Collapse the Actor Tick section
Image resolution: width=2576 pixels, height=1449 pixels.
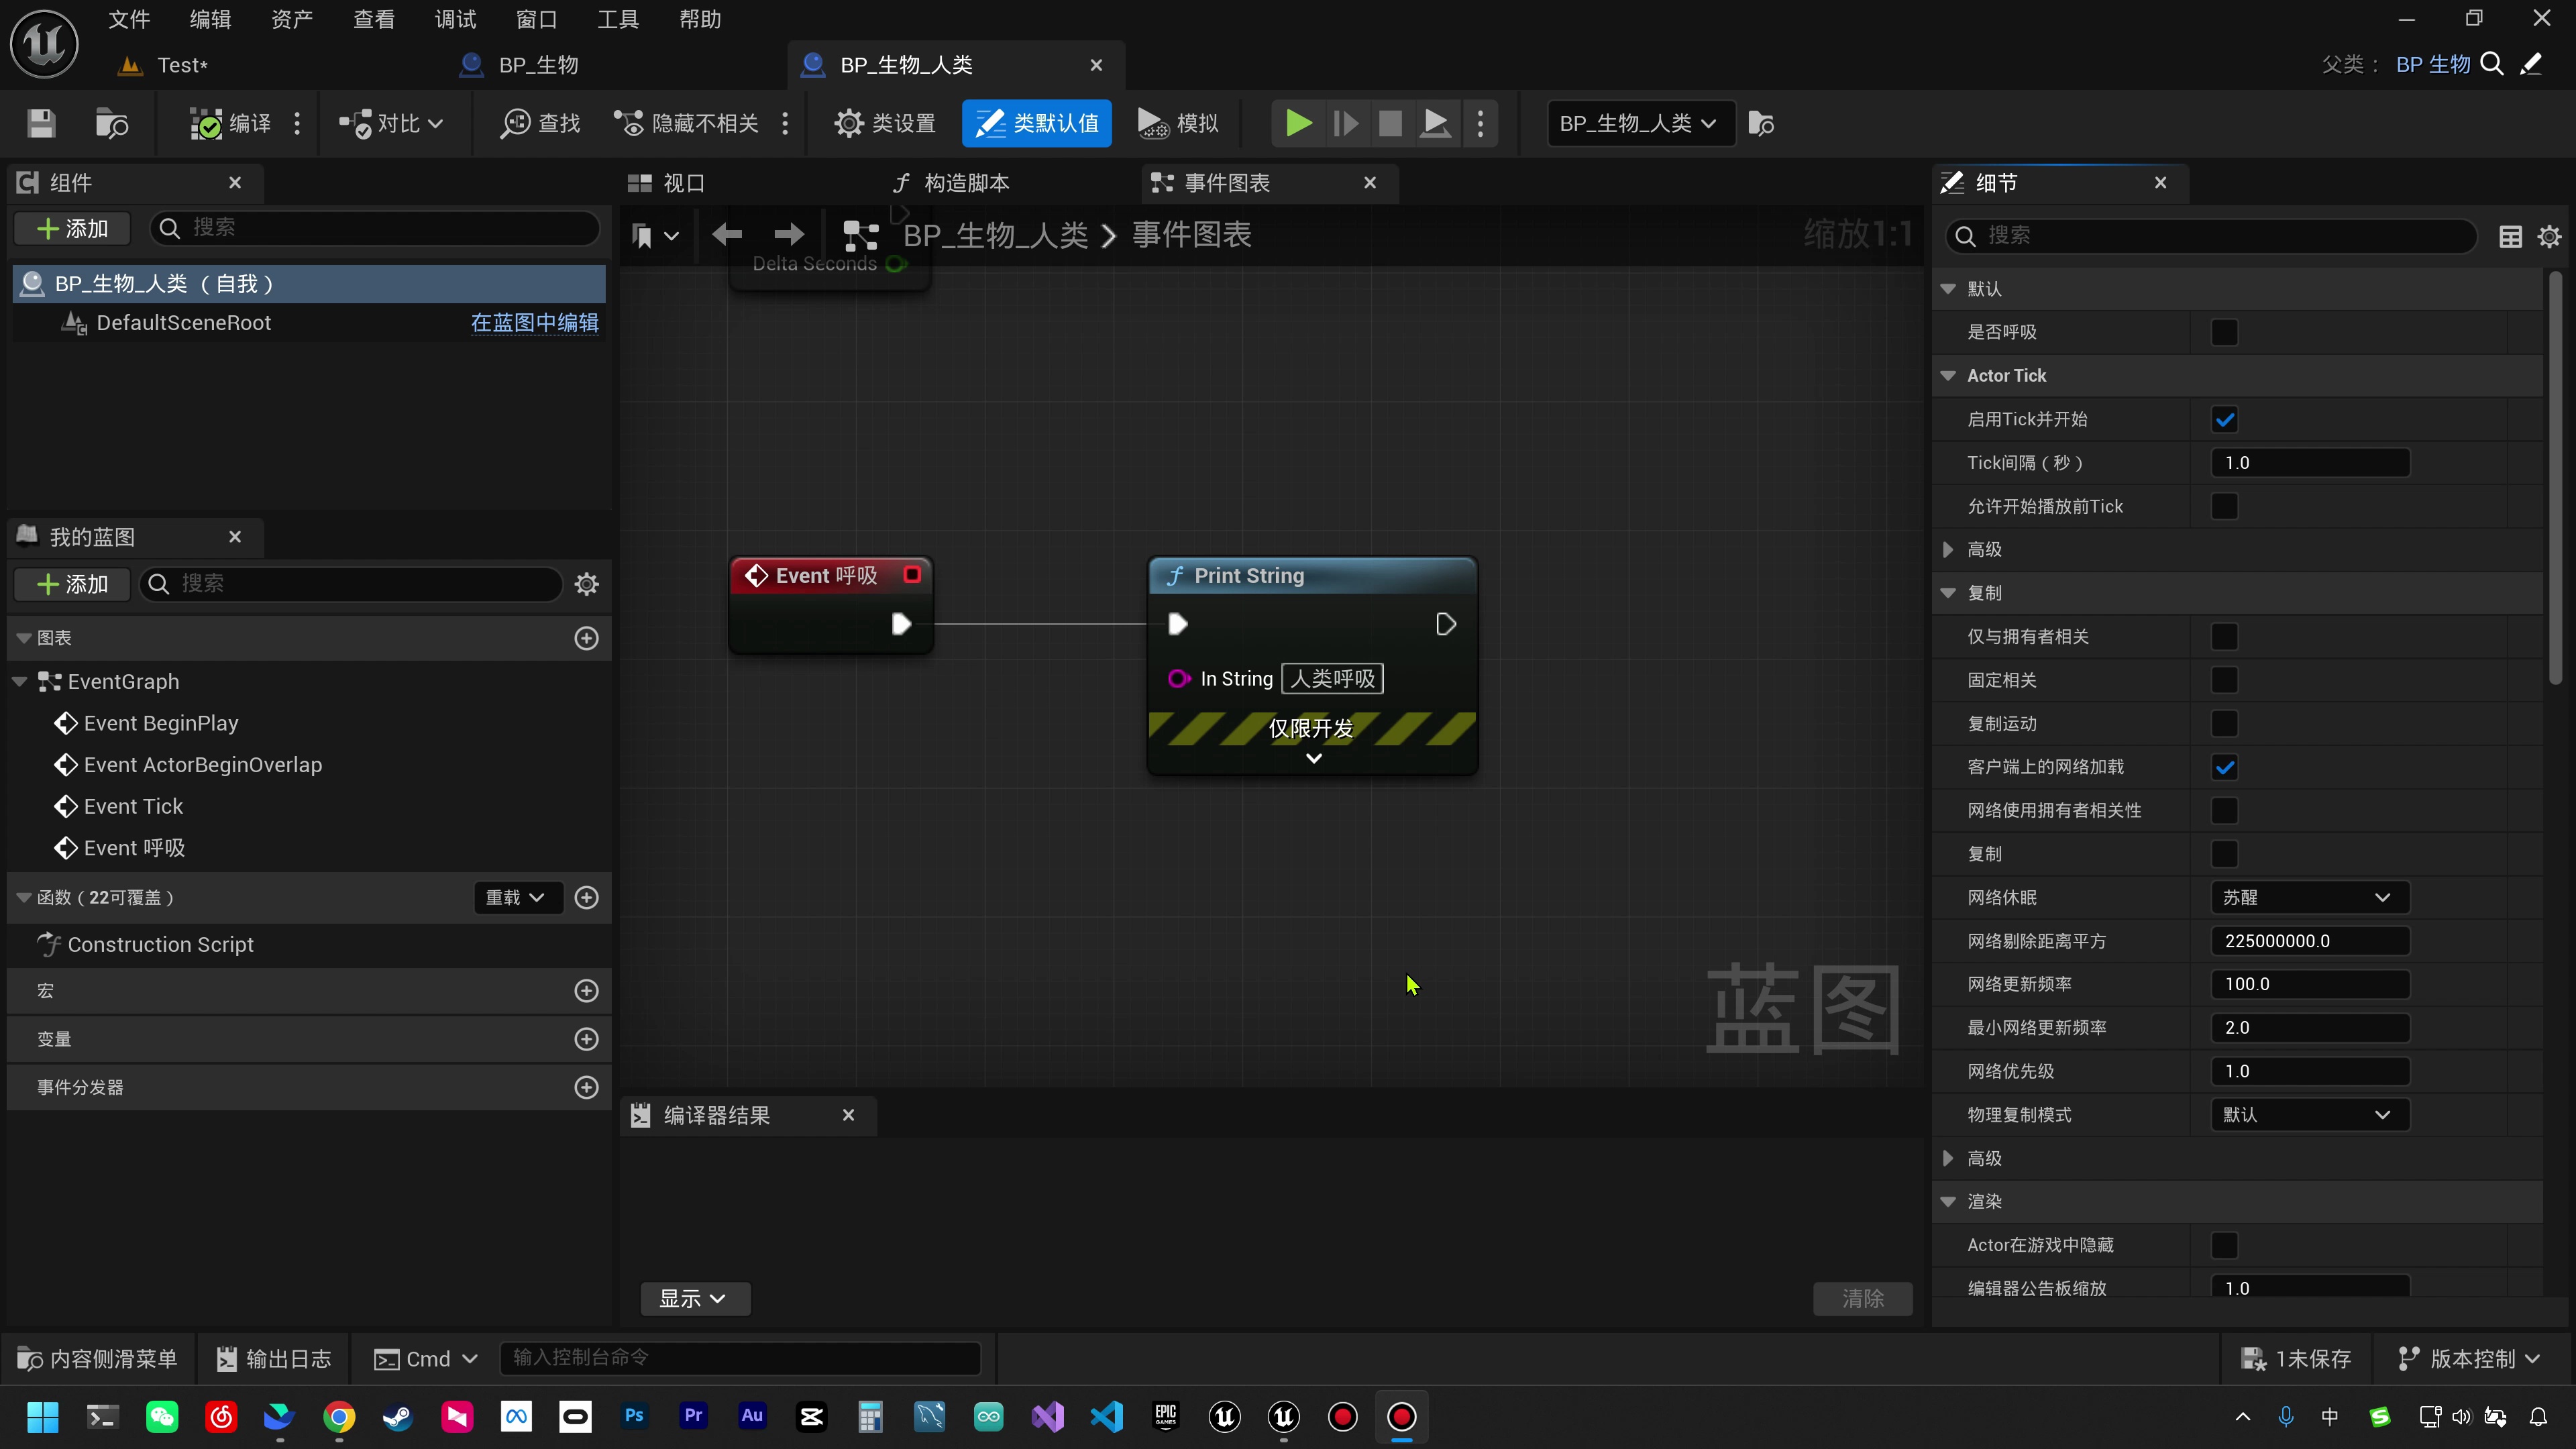pos(1948,376)
